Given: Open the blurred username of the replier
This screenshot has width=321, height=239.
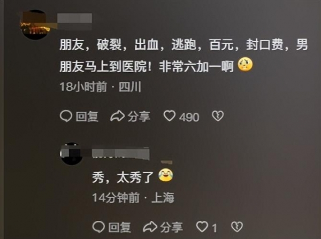Looking at the screenshot, I should [x=121, y=153].
